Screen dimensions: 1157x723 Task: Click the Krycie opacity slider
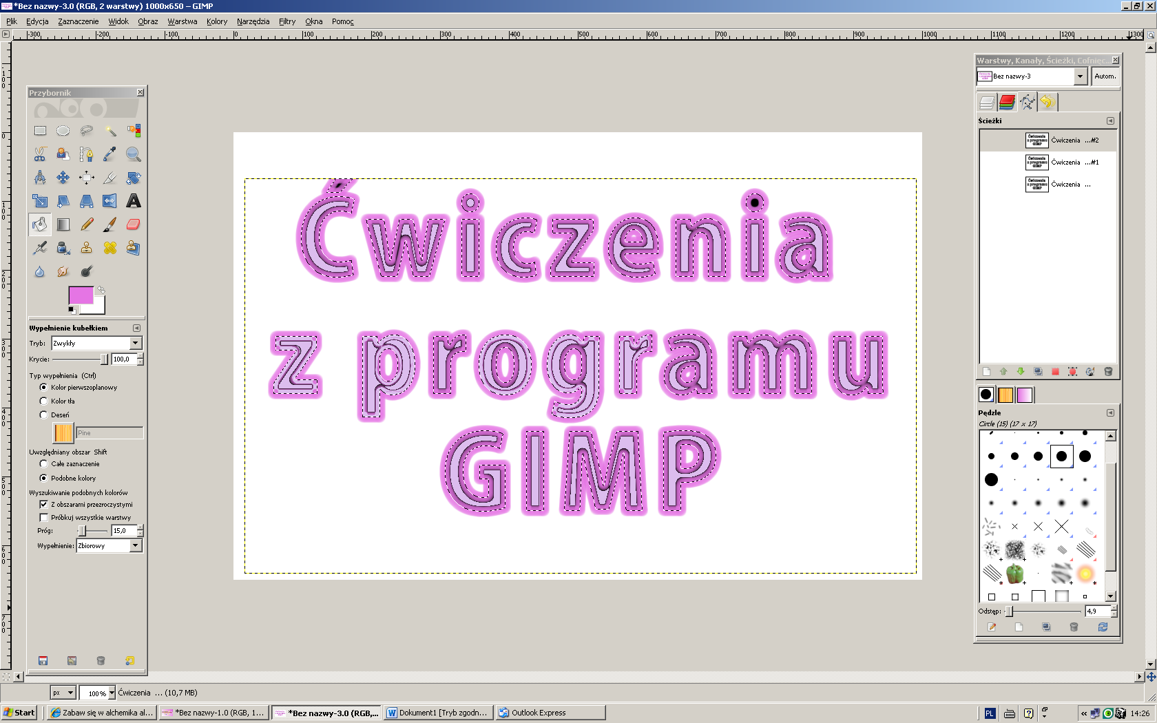click(x=80, y=359)
